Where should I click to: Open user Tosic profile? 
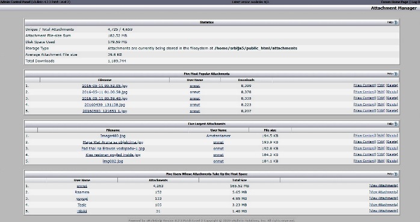[82, 205]
